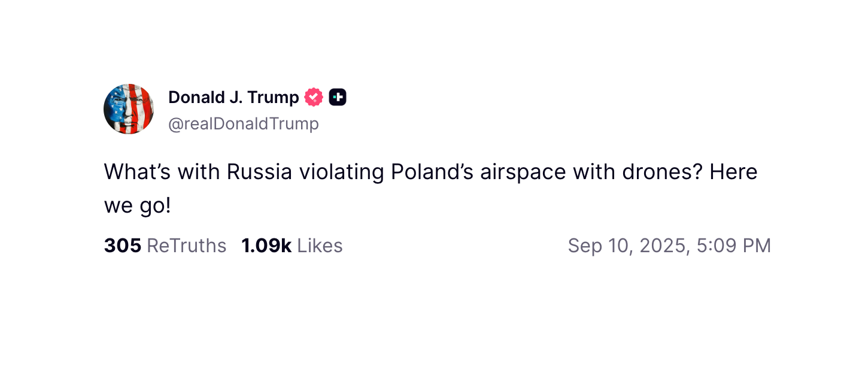Open the Donald J. Trump display name

pos(233,97)
